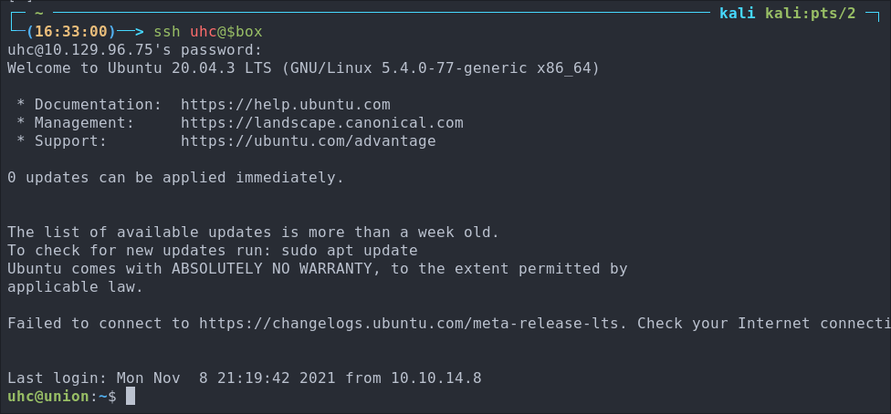Image resolution: width=891 pixels, height=414 pixels.
Task: Click the 'uhc' username in ssh command
Action: [204, 32]
